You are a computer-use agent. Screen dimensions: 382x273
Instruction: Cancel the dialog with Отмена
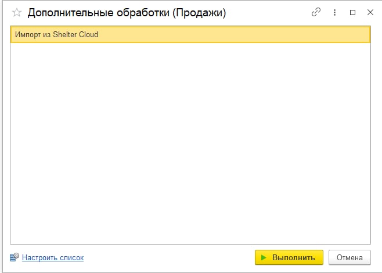(349, 257)
